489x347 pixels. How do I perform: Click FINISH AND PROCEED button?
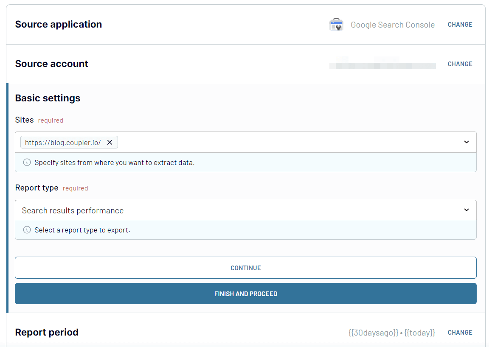[245, 294]
